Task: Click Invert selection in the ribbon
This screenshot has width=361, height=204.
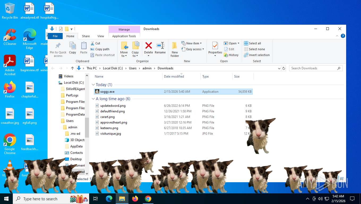Action: pos(257,55)
